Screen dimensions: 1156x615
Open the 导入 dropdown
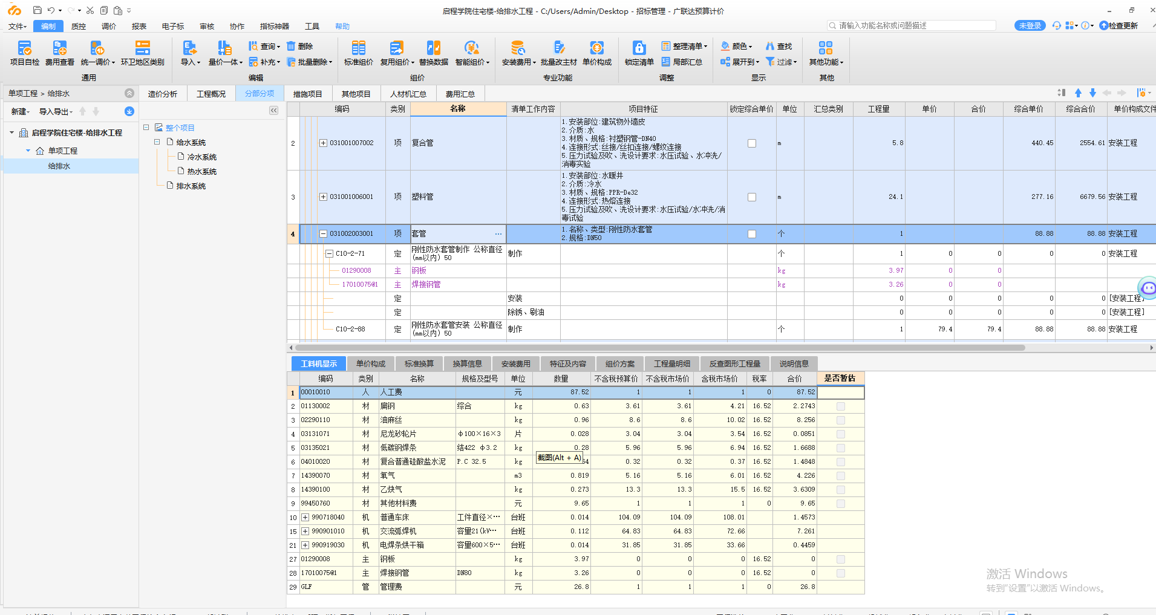tap(190, 53)
